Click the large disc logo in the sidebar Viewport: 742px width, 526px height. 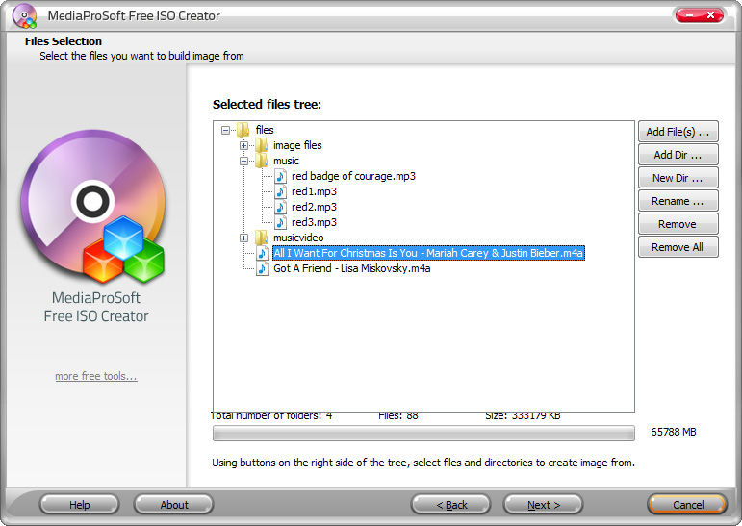point(93,205)
